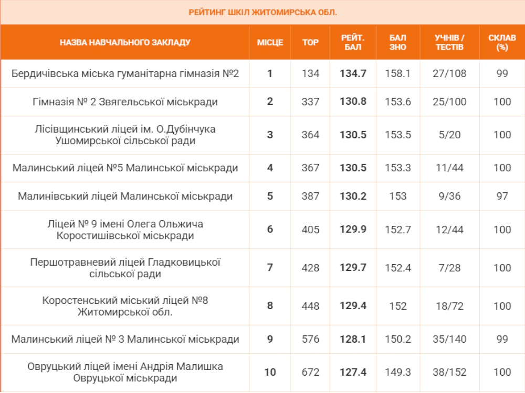Click the rating score 134.7 cell
This screenshot has width=525, height=393.
[x=353, y=73]
